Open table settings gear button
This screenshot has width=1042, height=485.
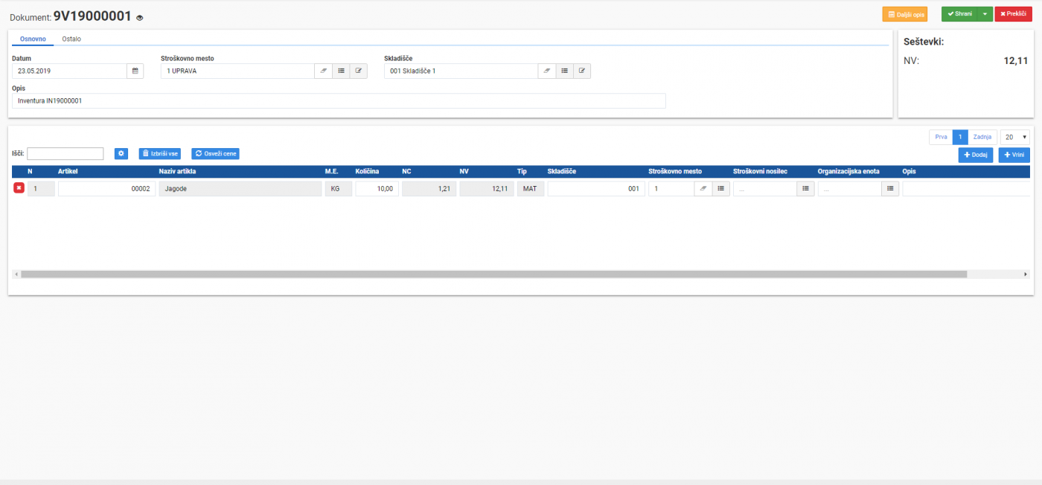coord(121,153)
